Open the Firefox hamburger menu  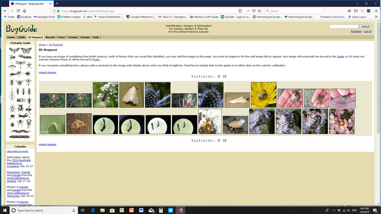click(376, 11)
